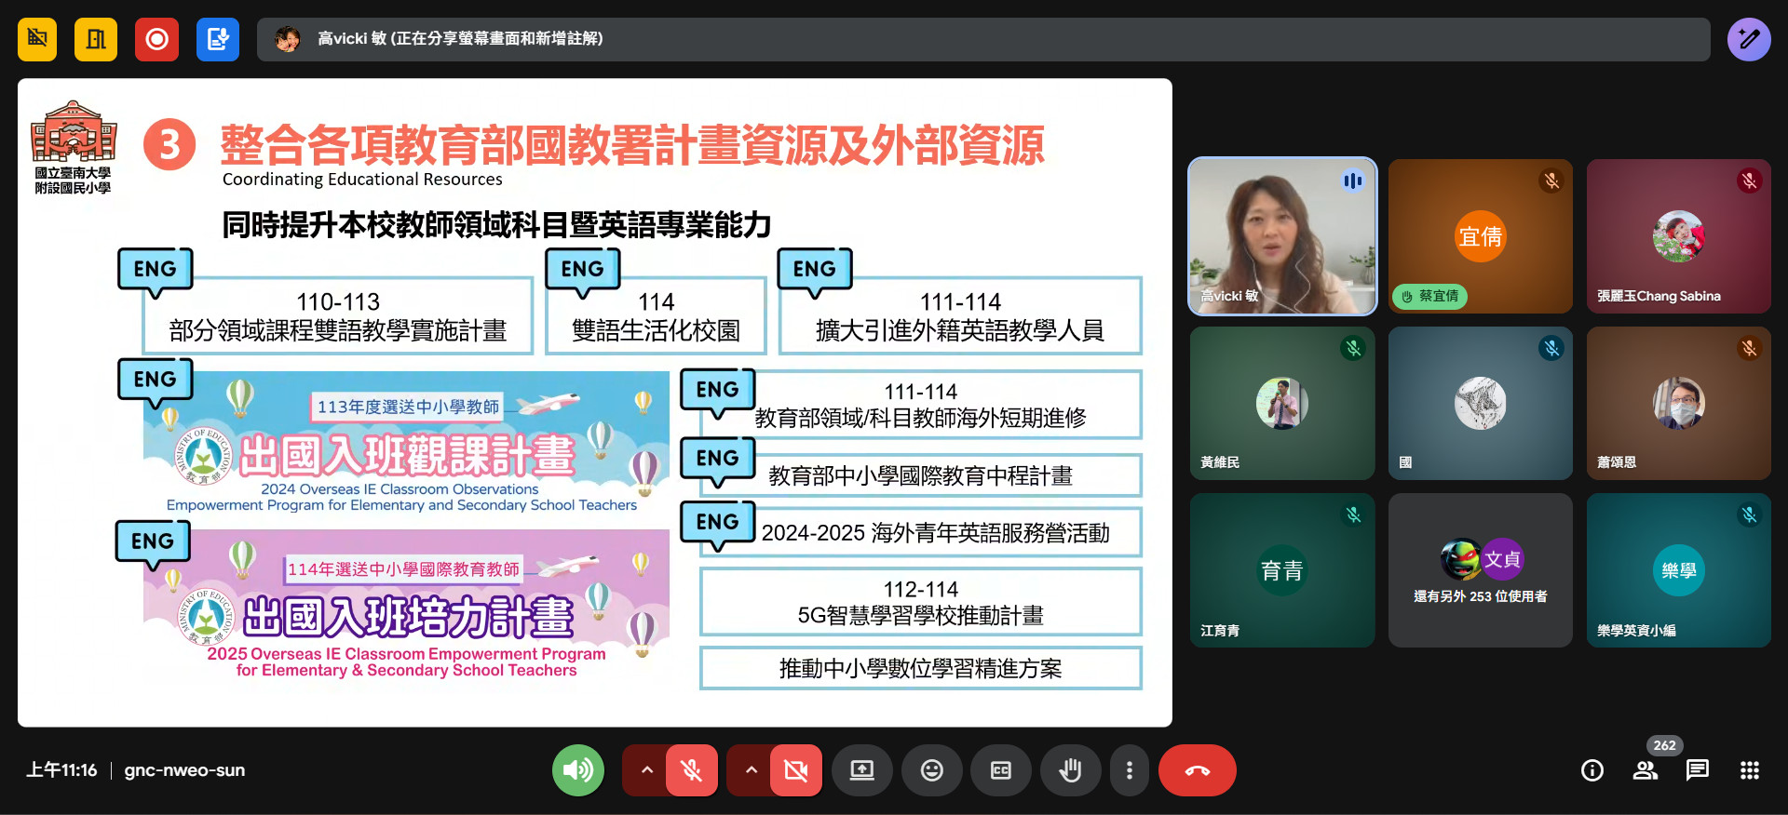
Task: Show the participants list with 262 people
Action: pyautogui.click(x=1645, y=770)
